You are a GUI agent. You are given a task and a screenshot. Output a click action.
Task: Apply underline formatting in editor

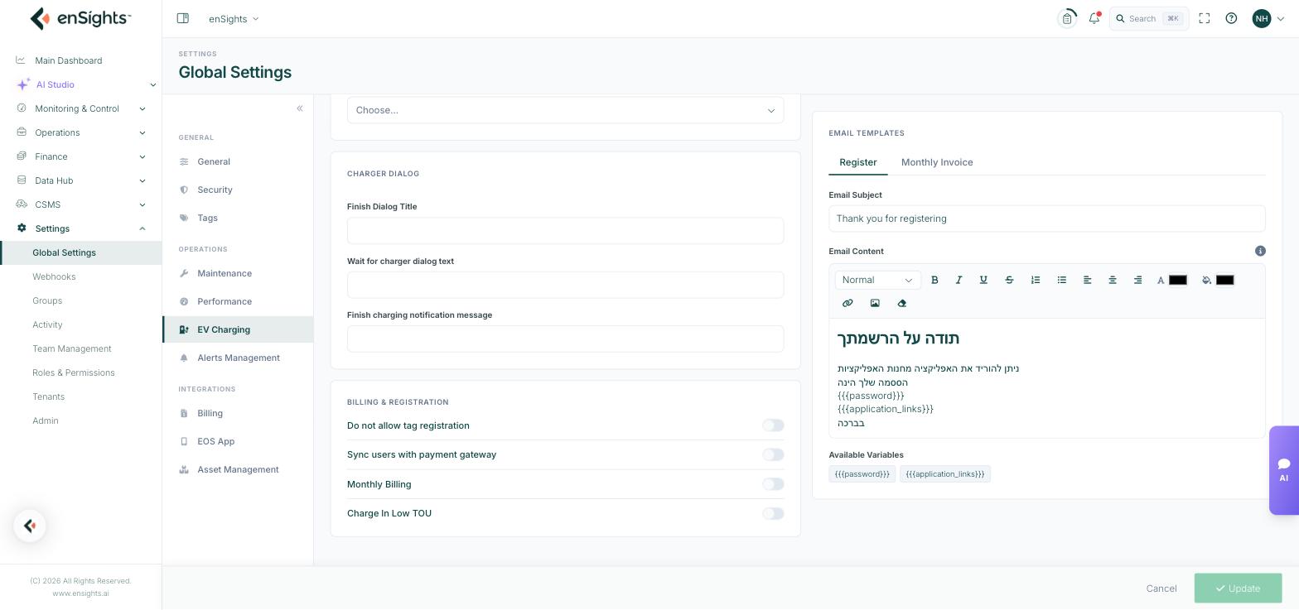click(983, 280)
